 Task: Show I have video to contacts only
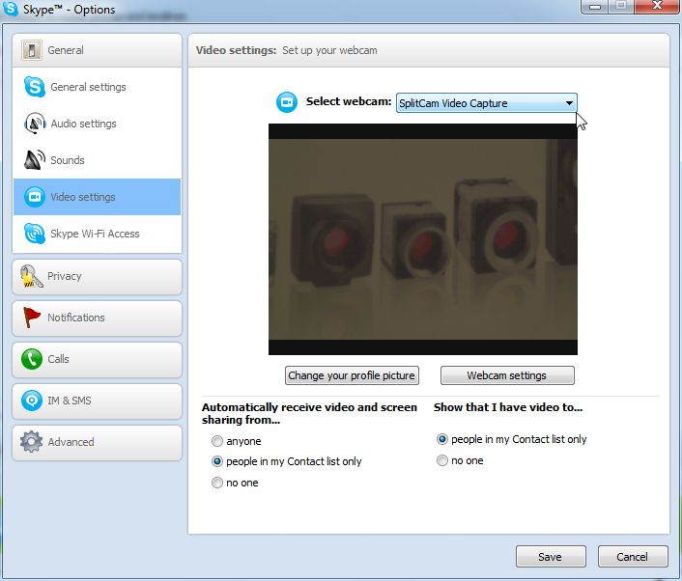[441, 439]
